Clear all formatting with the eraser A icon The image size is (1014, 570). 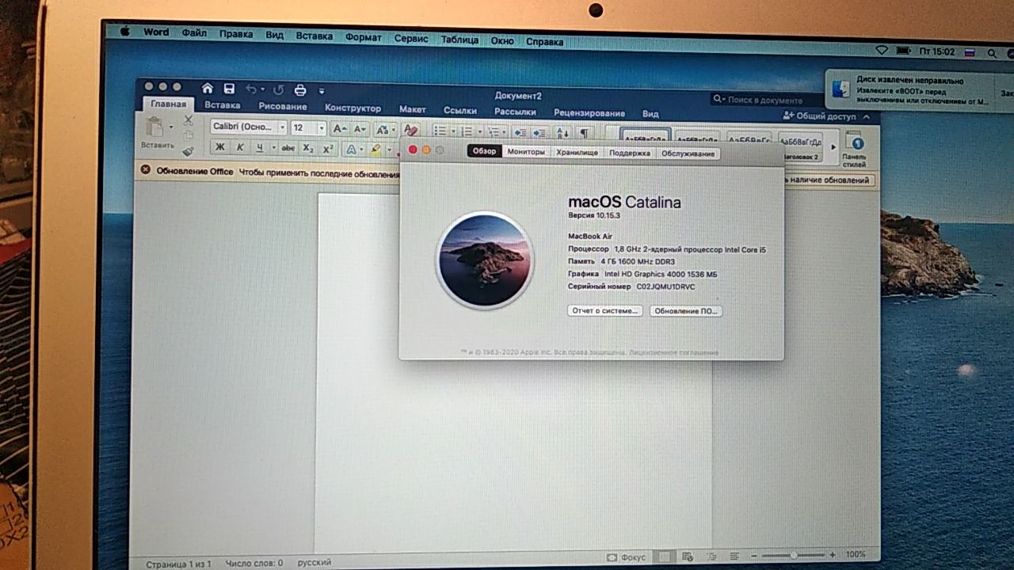pyautogui.click(x=410, y=129)
